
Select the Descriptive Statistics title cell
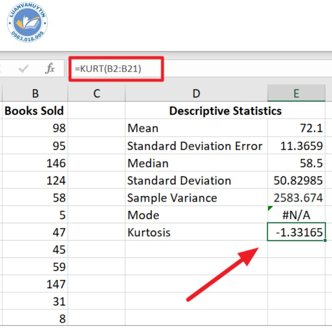pos(225,111)
